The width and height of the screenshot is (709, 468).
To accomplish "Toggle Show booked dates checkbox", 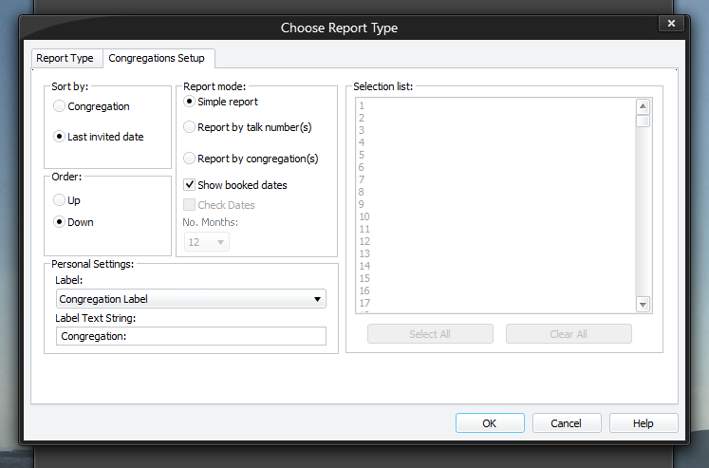I will [x=190, y=185].
